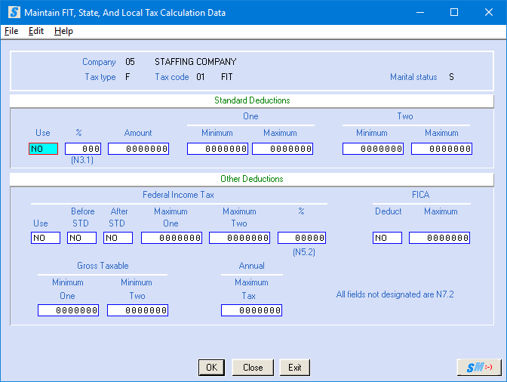The image size is (507, 382).
Task: Select the Gross Taxable Minimum Two field
Action: point(138,310)
